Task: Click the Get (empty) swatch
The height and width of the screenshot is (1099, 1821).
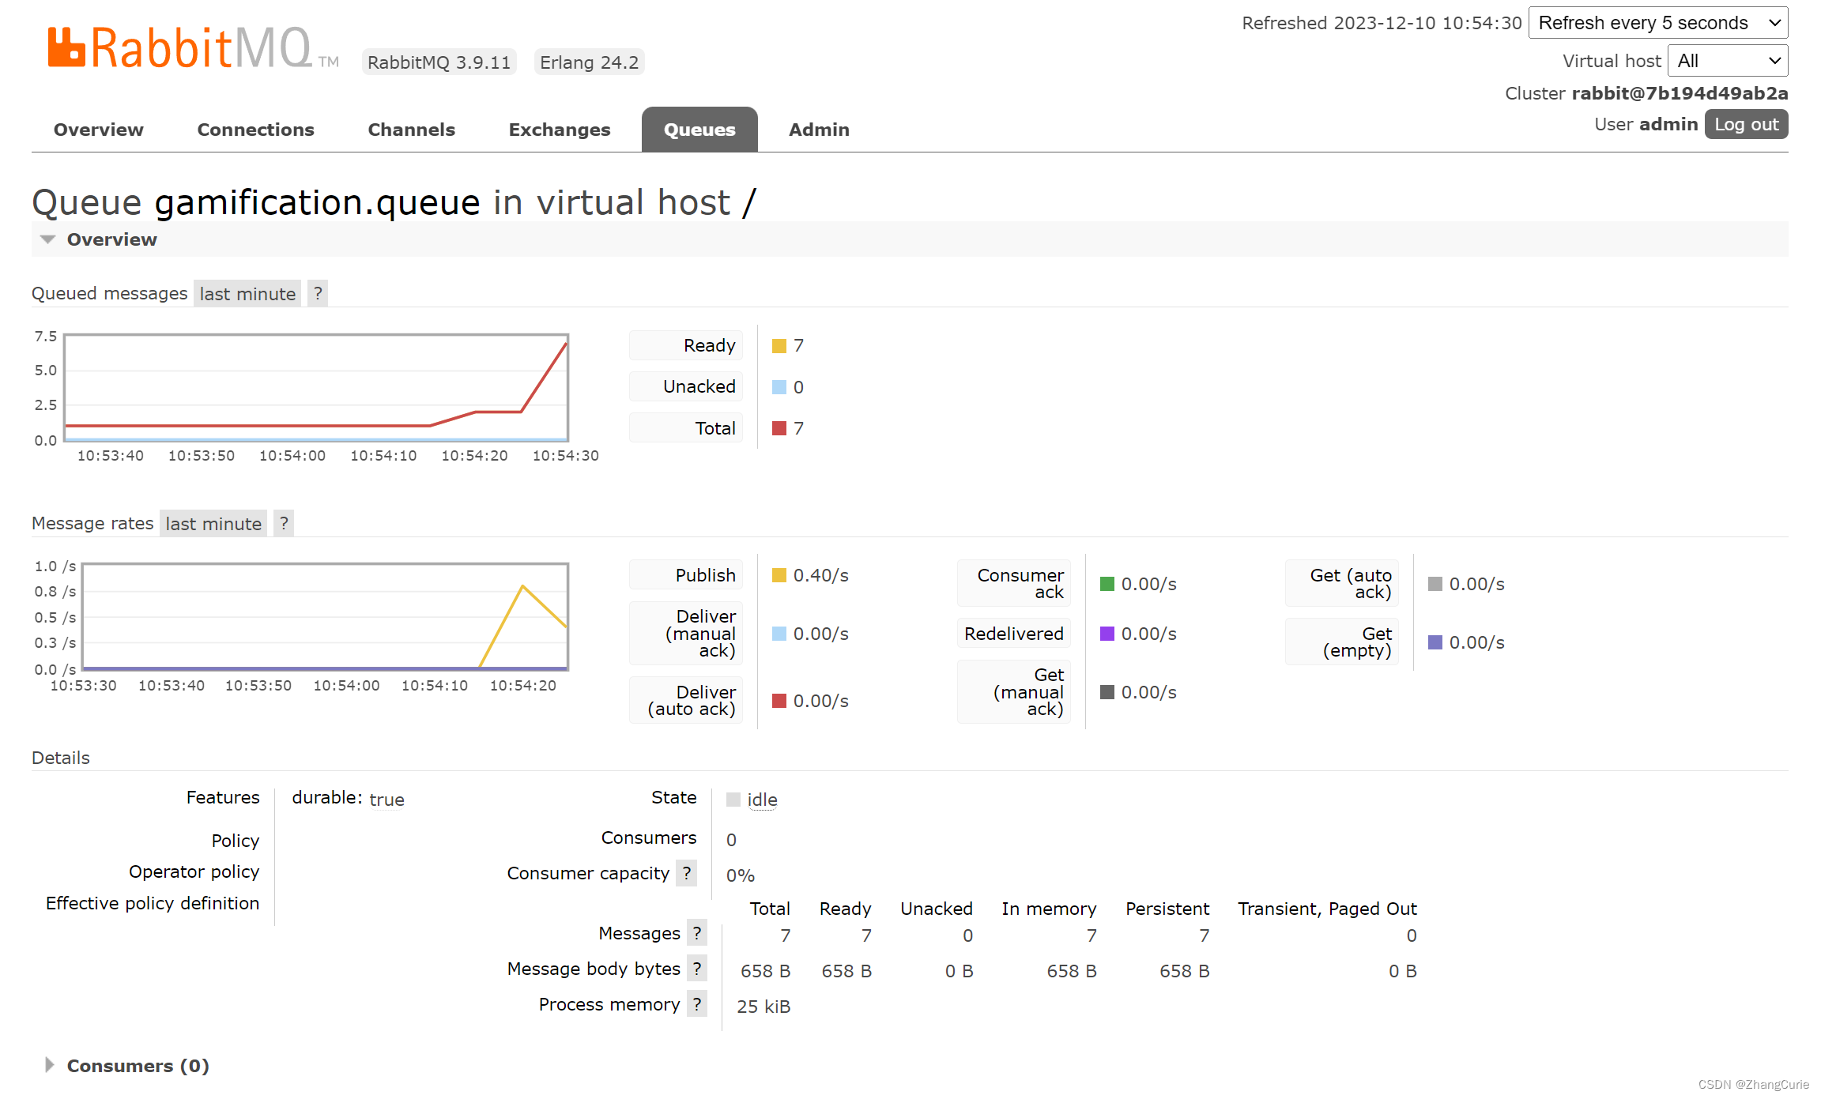Action: click(x=1435, y=642)
